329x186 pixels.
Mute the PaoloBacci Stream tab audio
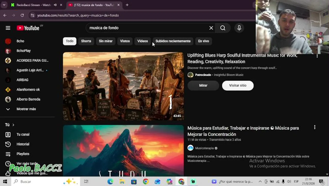[55, 5]
